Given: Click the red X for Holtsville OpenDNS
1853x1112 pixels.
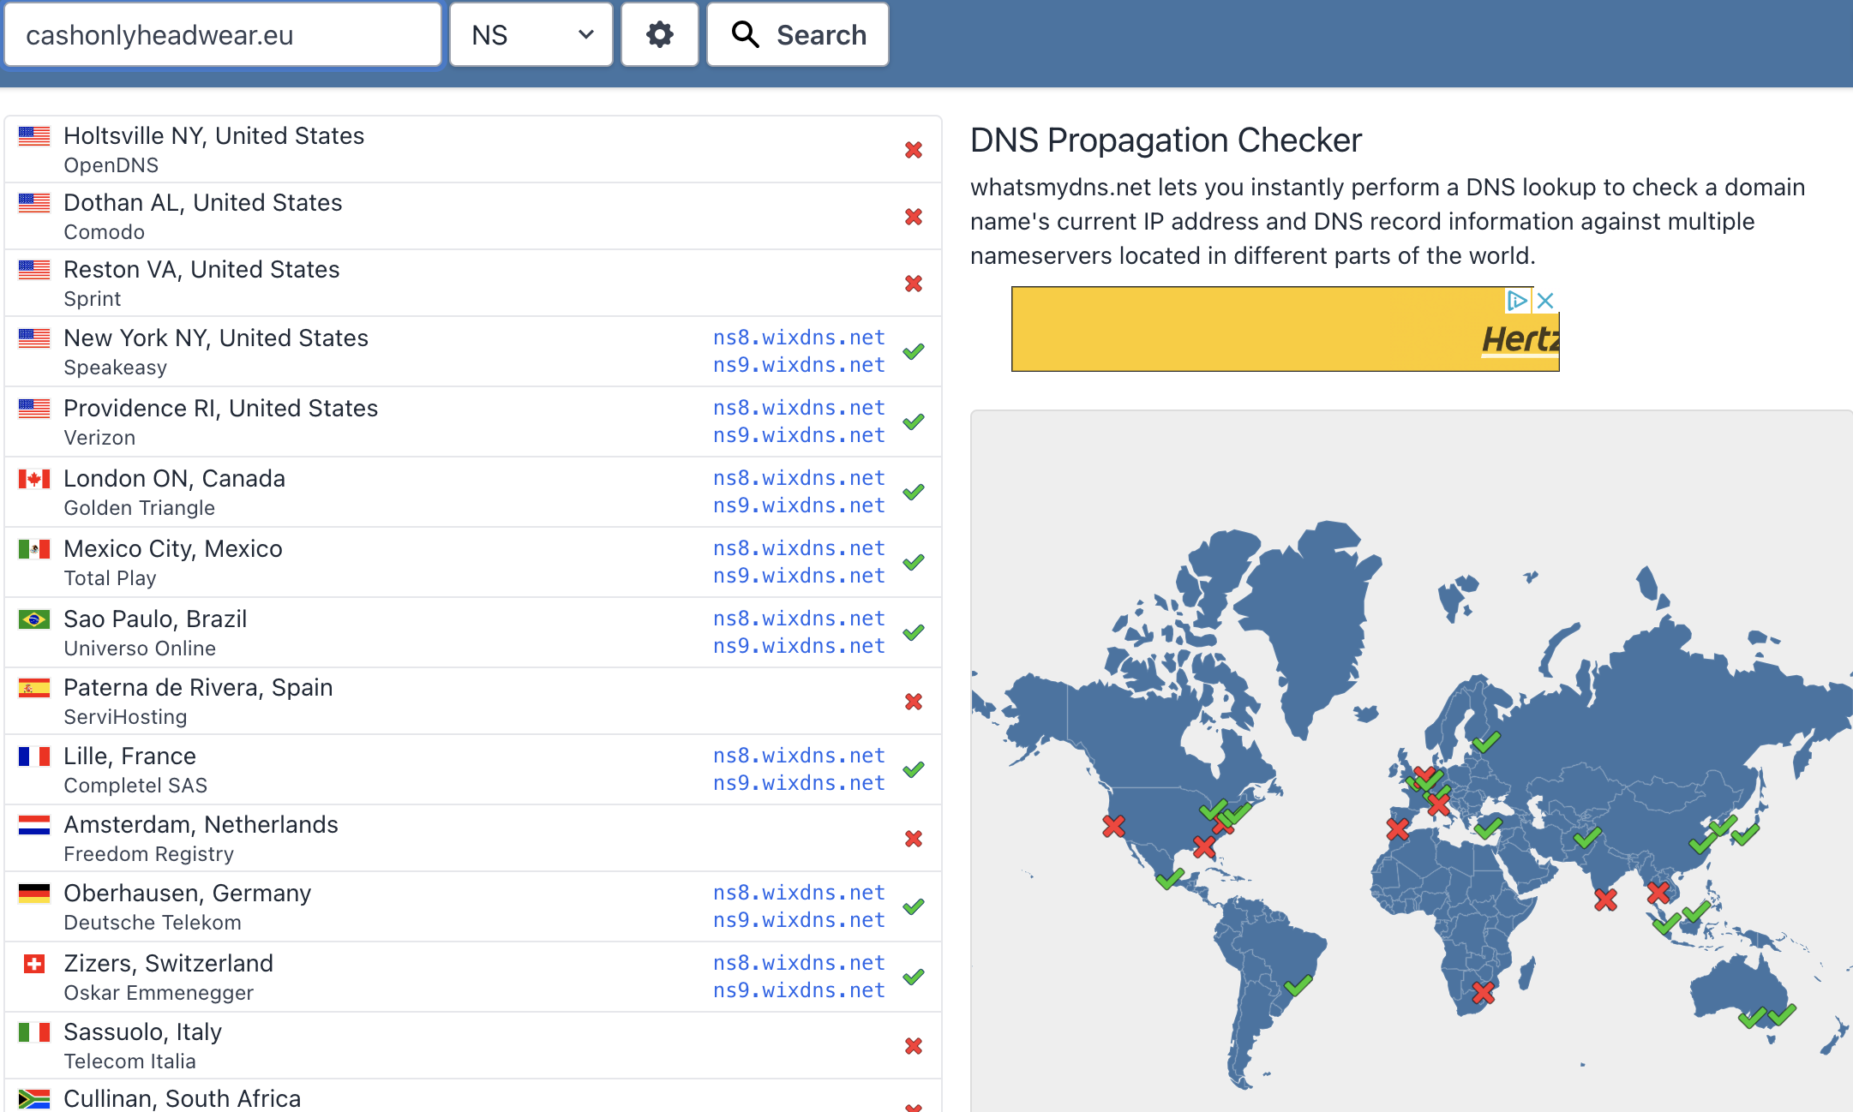Looking at the screenshot, I should 914,150.
